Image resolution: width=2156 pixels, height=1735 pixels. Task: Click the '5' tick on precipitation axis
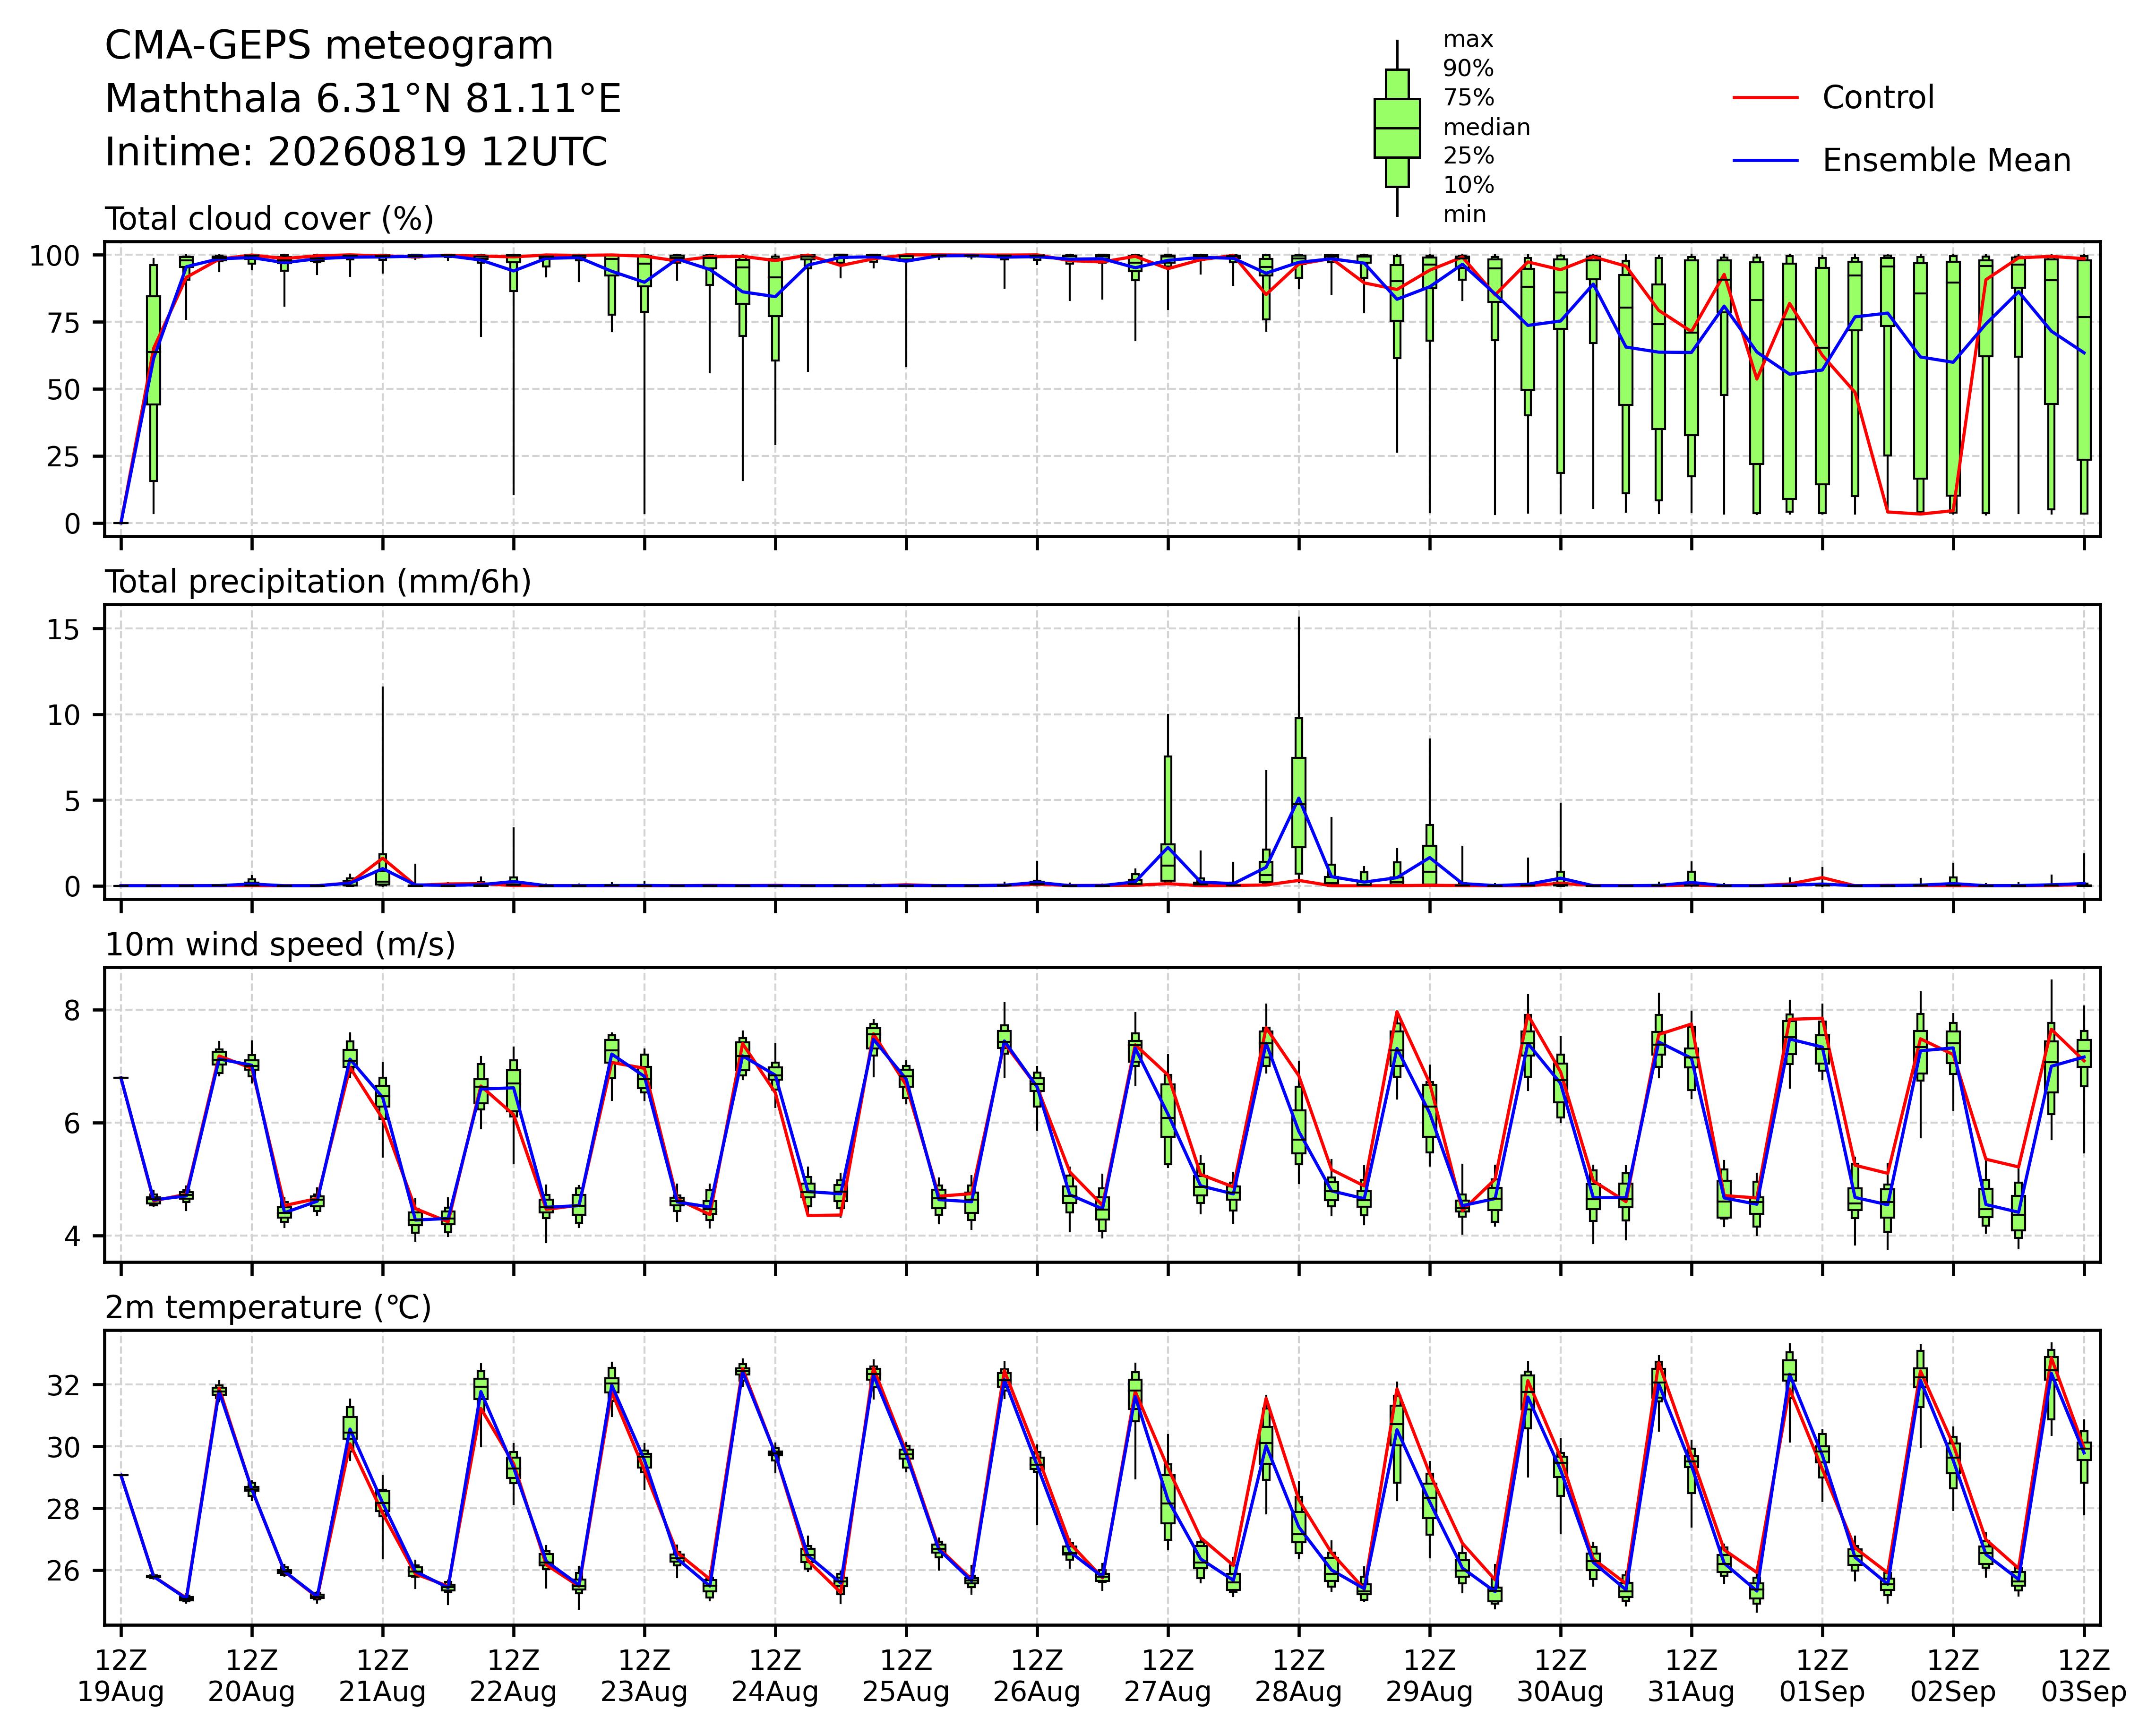(x=71, y=801)
